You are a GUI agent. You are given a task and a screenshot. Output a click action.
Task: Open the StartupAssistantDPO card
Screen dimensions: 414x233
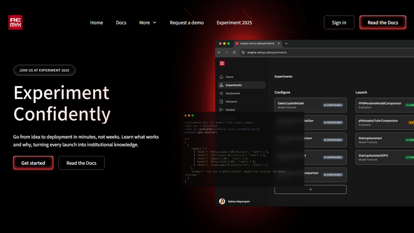(385, 157)
